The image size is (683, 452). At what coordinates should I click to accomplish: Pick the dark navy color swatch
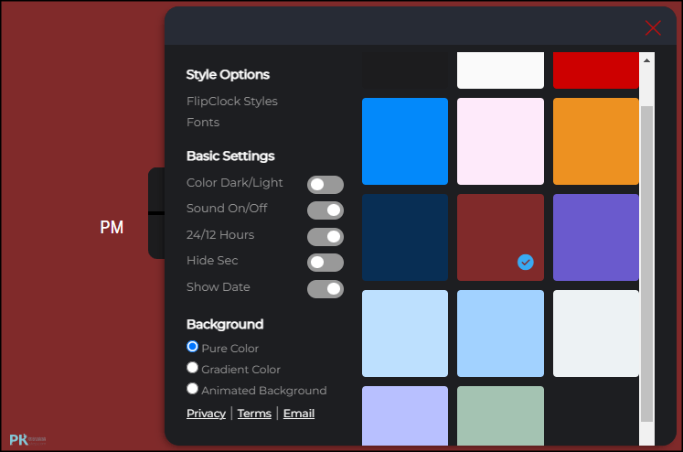405,237
